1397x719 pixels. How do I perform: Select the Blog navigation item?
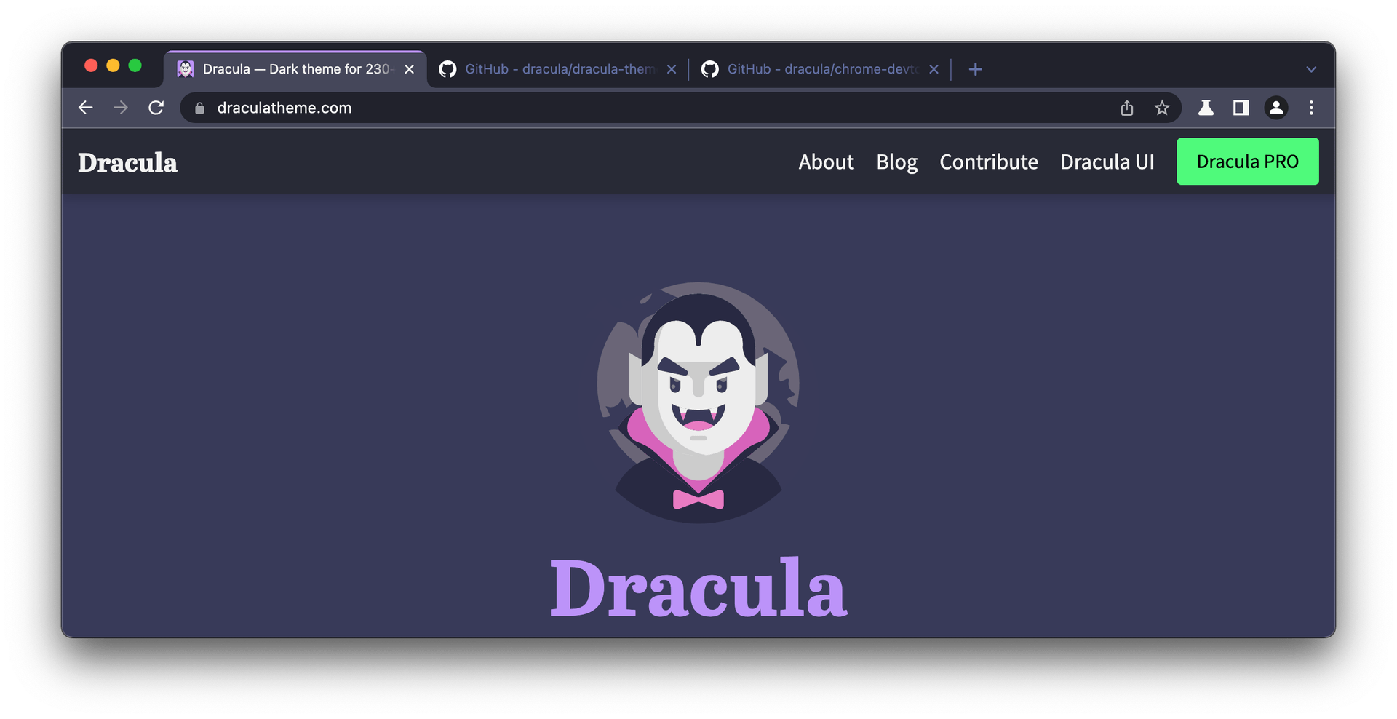pos(896,162)
